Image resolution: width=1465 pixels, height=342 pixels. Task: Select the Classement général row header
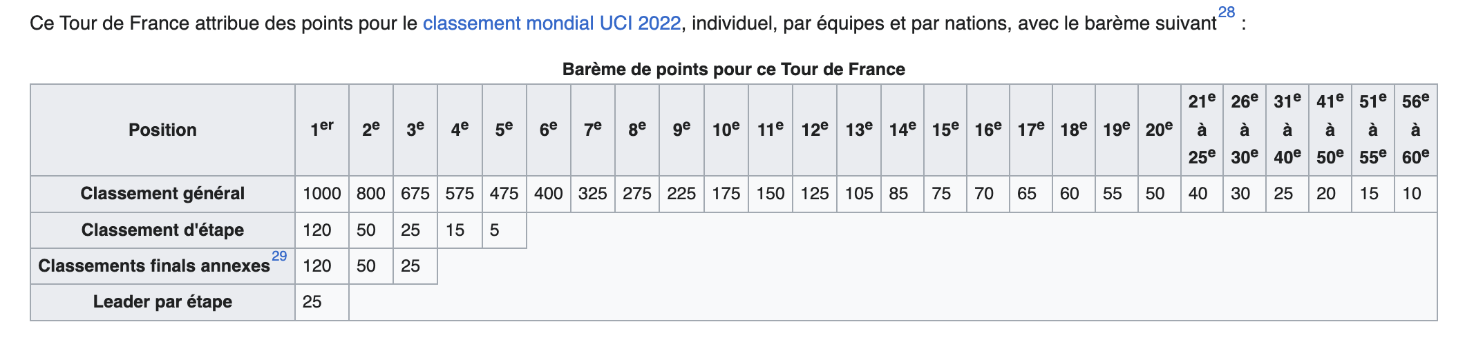pos(162,194)
